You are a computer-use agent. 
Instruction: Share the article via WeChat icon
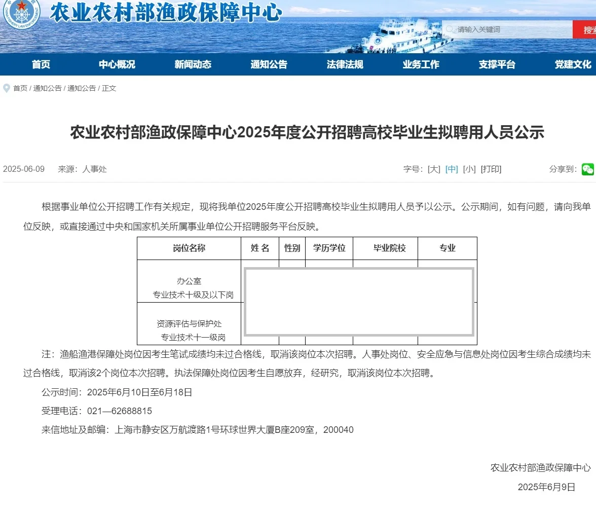[x=587, y=169]
